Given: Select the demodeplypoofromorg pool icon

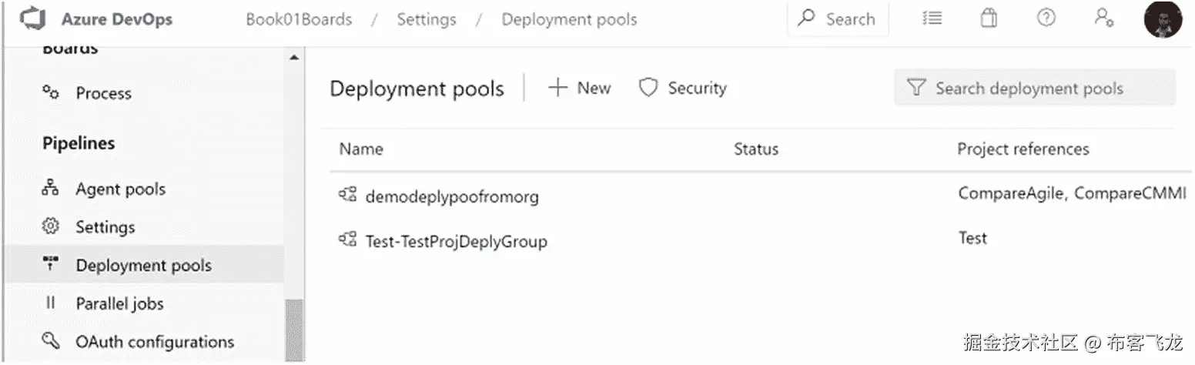Looking at the screenshot, I should click(347, 196).
